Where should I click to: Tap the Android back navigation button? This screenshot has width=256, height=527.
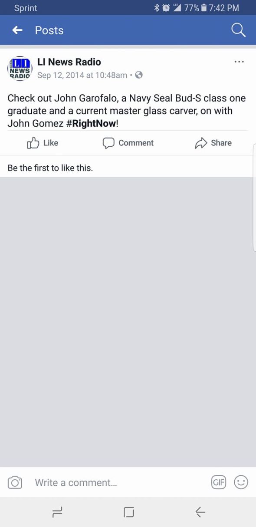tap(200, 512)
